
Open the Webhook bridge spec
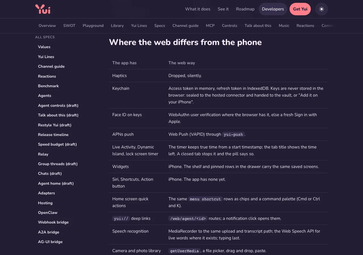tap(53, 222)
